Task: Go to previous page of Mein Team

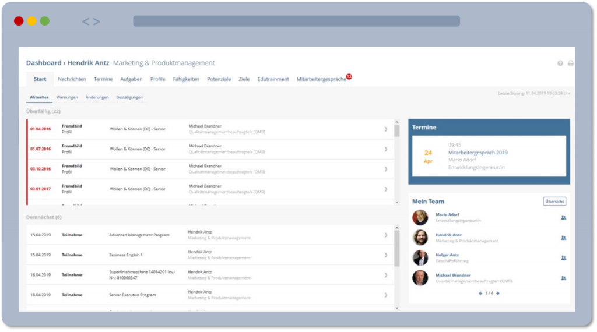Action: coord(480,293)
